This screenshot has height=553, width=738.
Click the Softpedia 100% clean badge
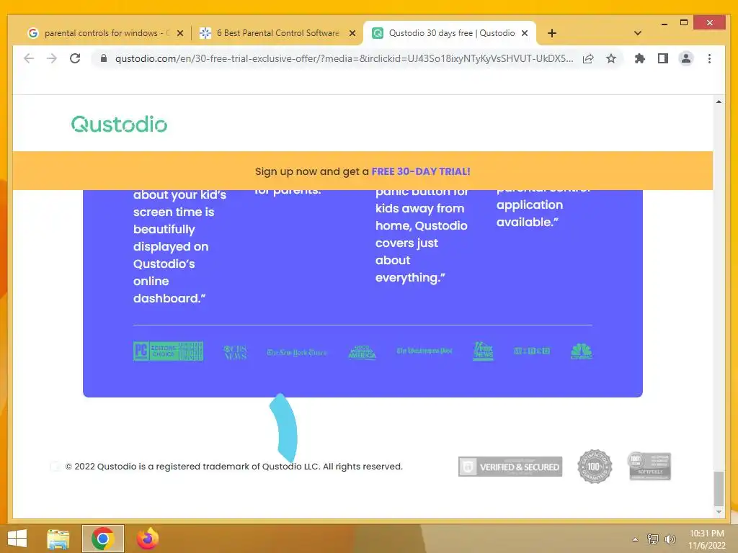649,466
